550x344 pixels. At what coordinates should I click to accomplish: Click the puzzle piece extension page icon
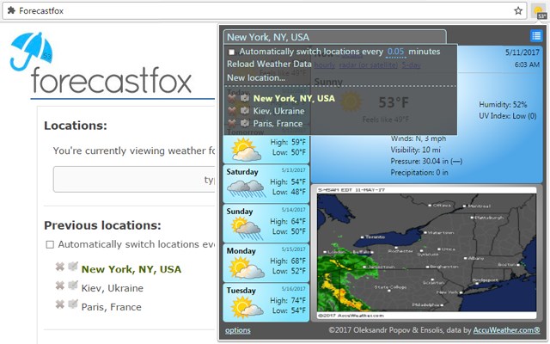11,10
